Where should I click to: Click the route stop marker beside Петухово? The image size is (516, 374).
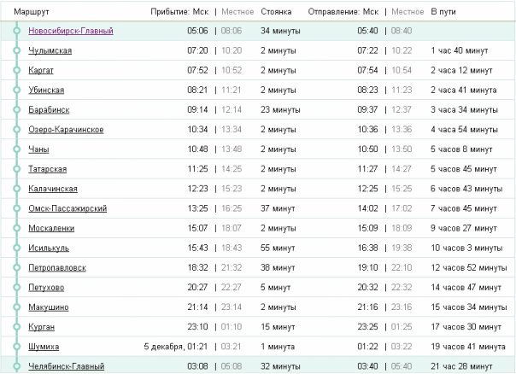point(16,288)
